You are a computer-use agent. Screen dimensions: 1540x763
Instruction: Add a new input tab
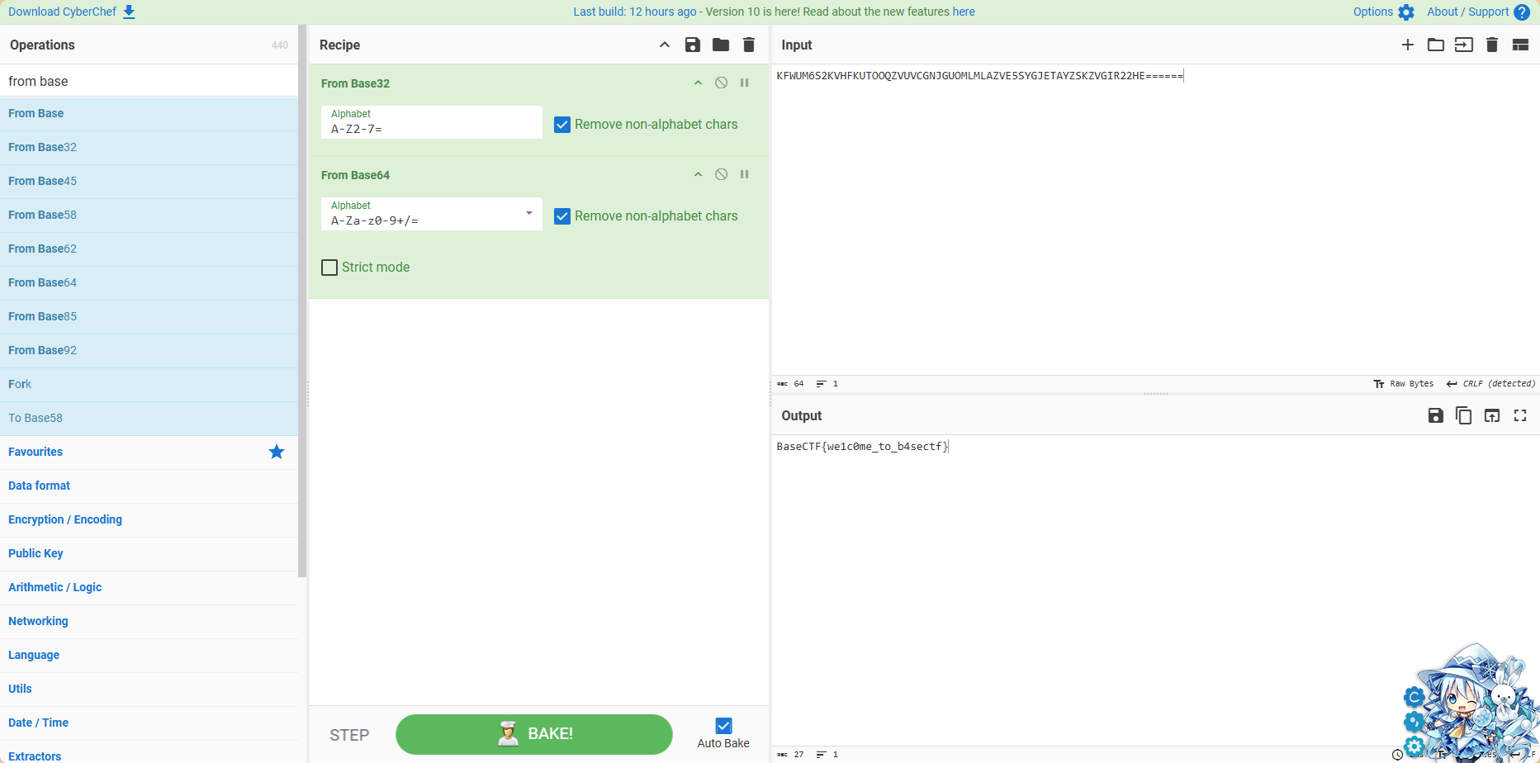tap(1408, 45)
